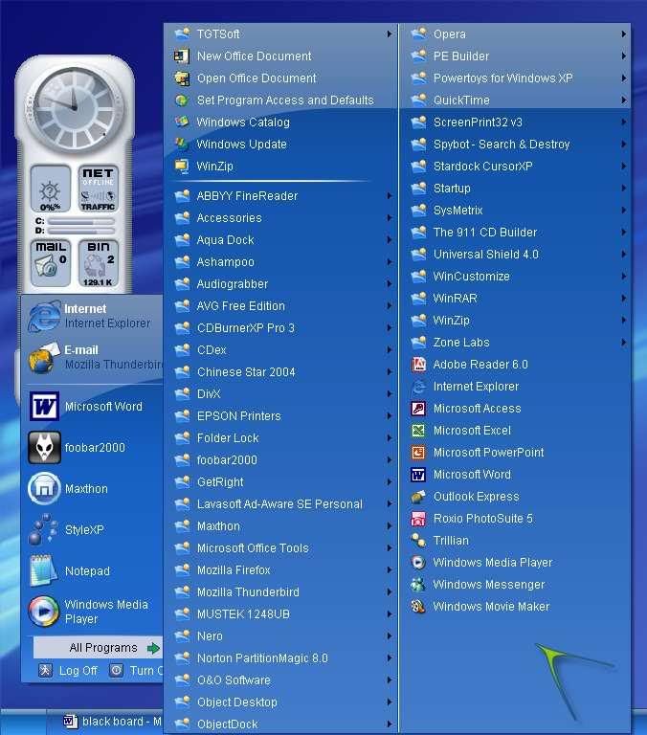Select "Powertoys for Windows XP" entry
Viewport: 647px width, 735px height.
click(516, 78)
